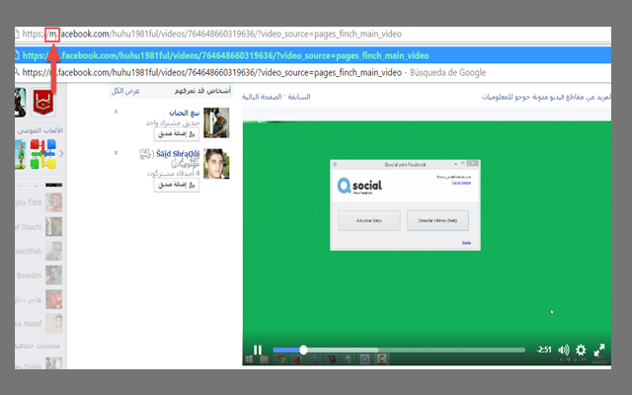Dismiss the first friend suggestion
The height and width of the screenshot is (395, 632).
tap(116, 112)
